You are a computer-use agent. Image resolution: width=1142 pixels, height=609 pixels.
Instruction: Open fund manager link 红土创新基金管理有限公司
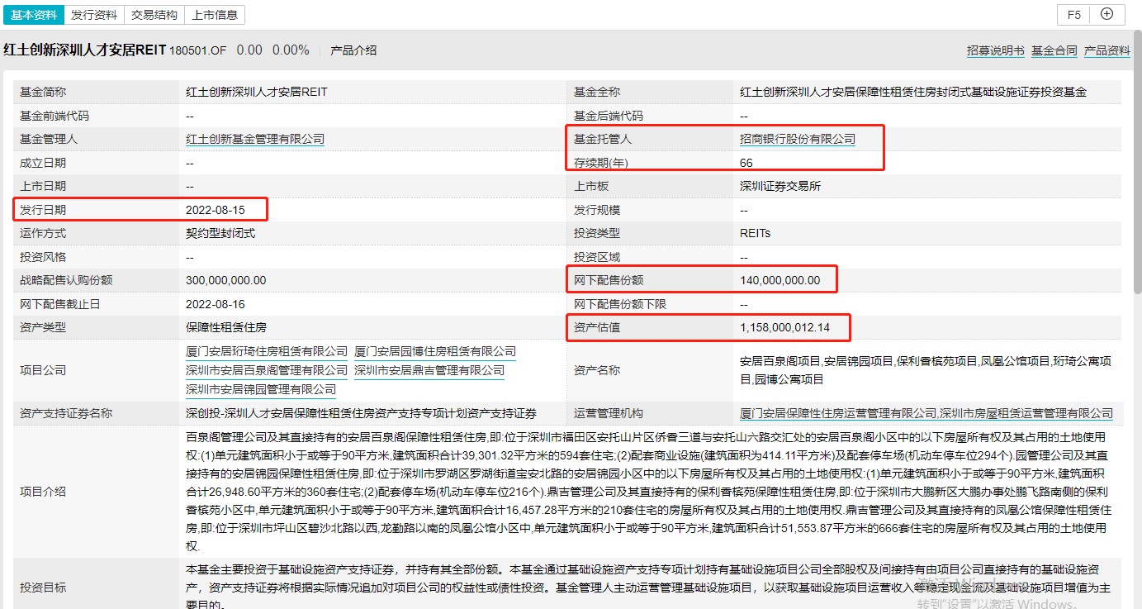255,140
